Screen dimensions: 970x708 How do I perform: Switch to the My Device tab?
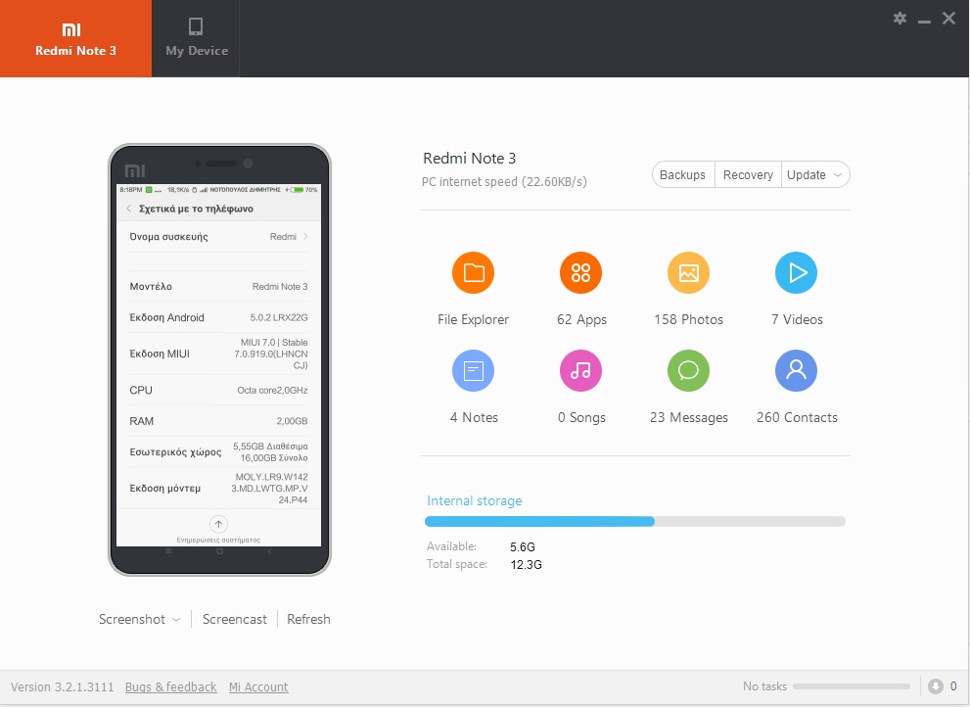pos(196,38)
